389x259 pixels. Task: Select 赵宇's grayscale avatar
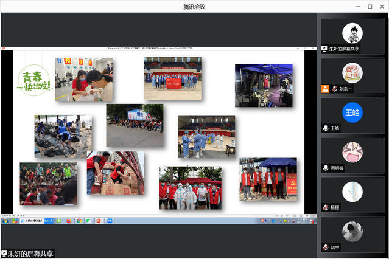pyautogui.click(x=352, y=231)
